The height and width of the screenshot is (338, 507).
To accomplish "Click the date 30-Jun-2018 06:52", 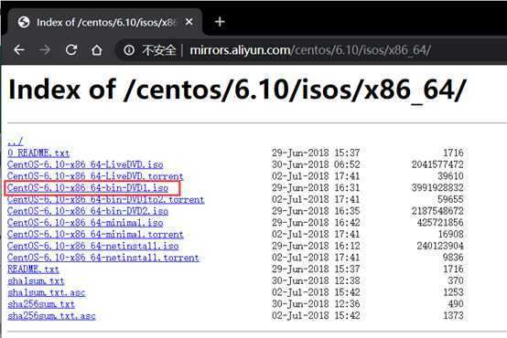I will tap(316, 164).
